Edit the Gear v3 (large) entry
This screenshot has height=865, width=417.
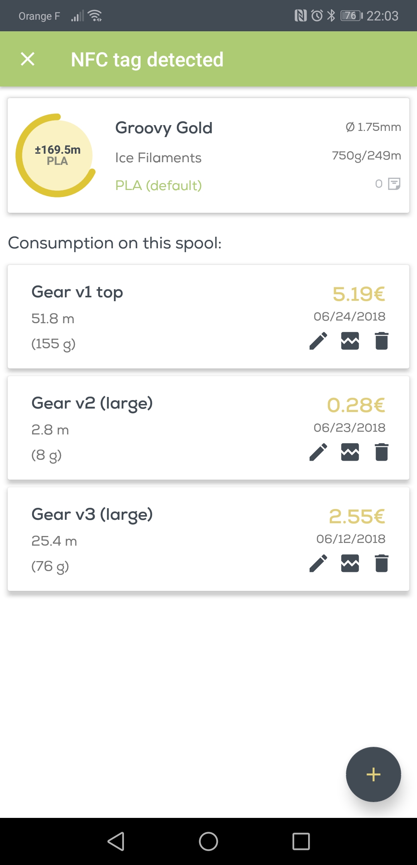coord(319,563)
